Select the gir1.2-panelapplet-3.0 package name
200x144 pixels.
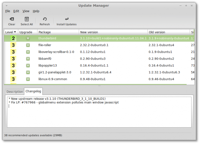pyautogui.click(x=55, y=72)
